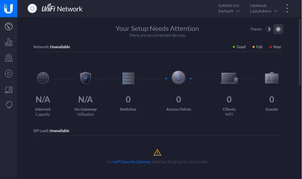Open the Map pin icon in the sidebar
The width and height of the screenshot is (302, 179).
click(x=9, y=58)
